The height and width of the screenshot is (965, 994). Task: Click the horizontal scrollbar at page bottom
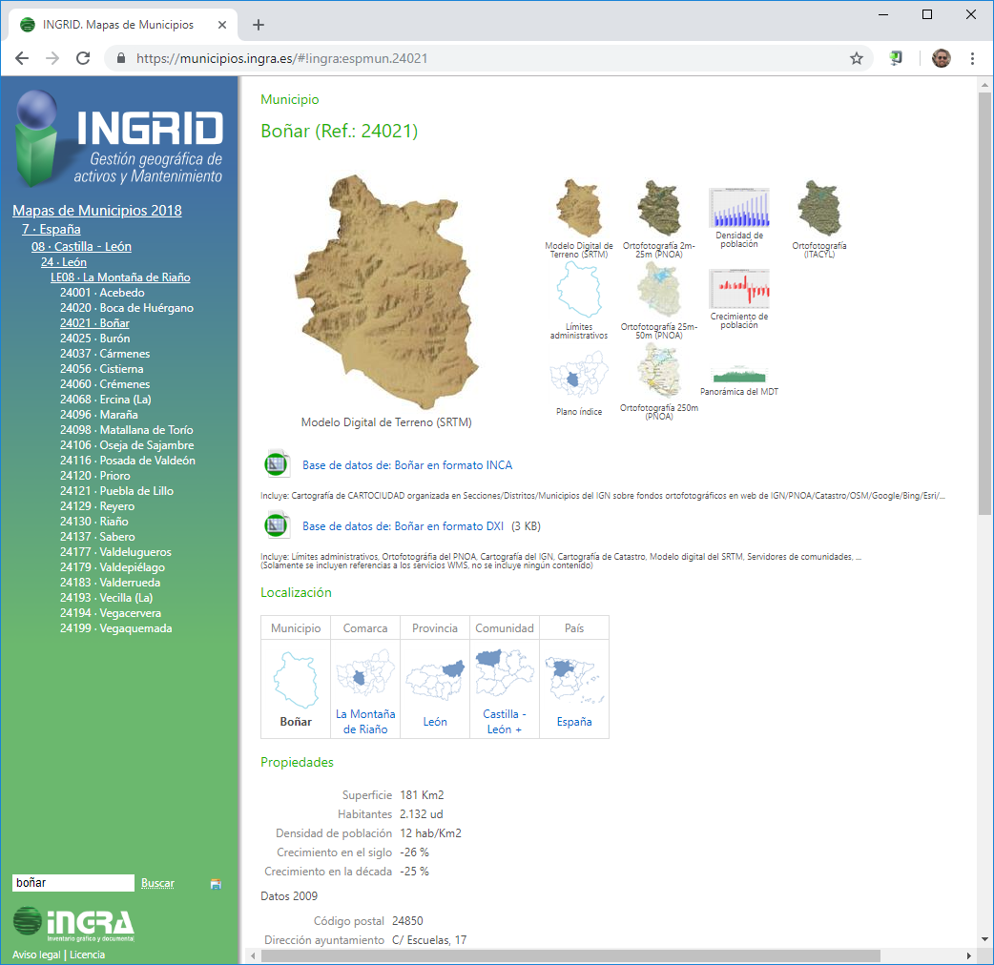coord(563,955)
